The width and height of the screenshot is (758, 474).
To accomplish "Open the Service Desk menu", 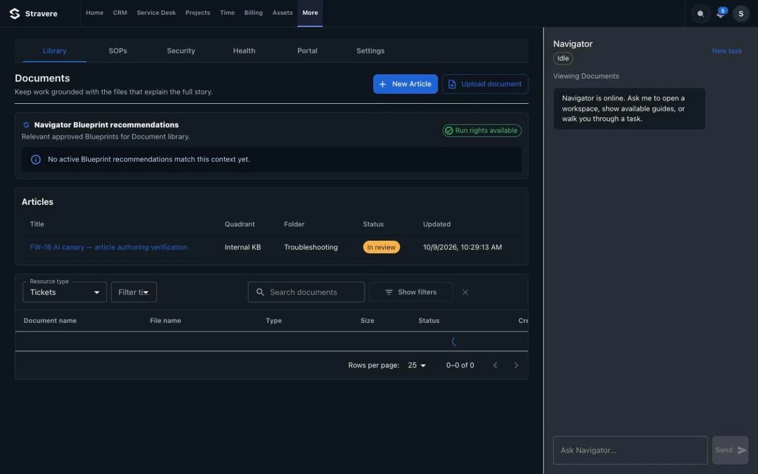I will pyautogui.click(x=156, y=13).
